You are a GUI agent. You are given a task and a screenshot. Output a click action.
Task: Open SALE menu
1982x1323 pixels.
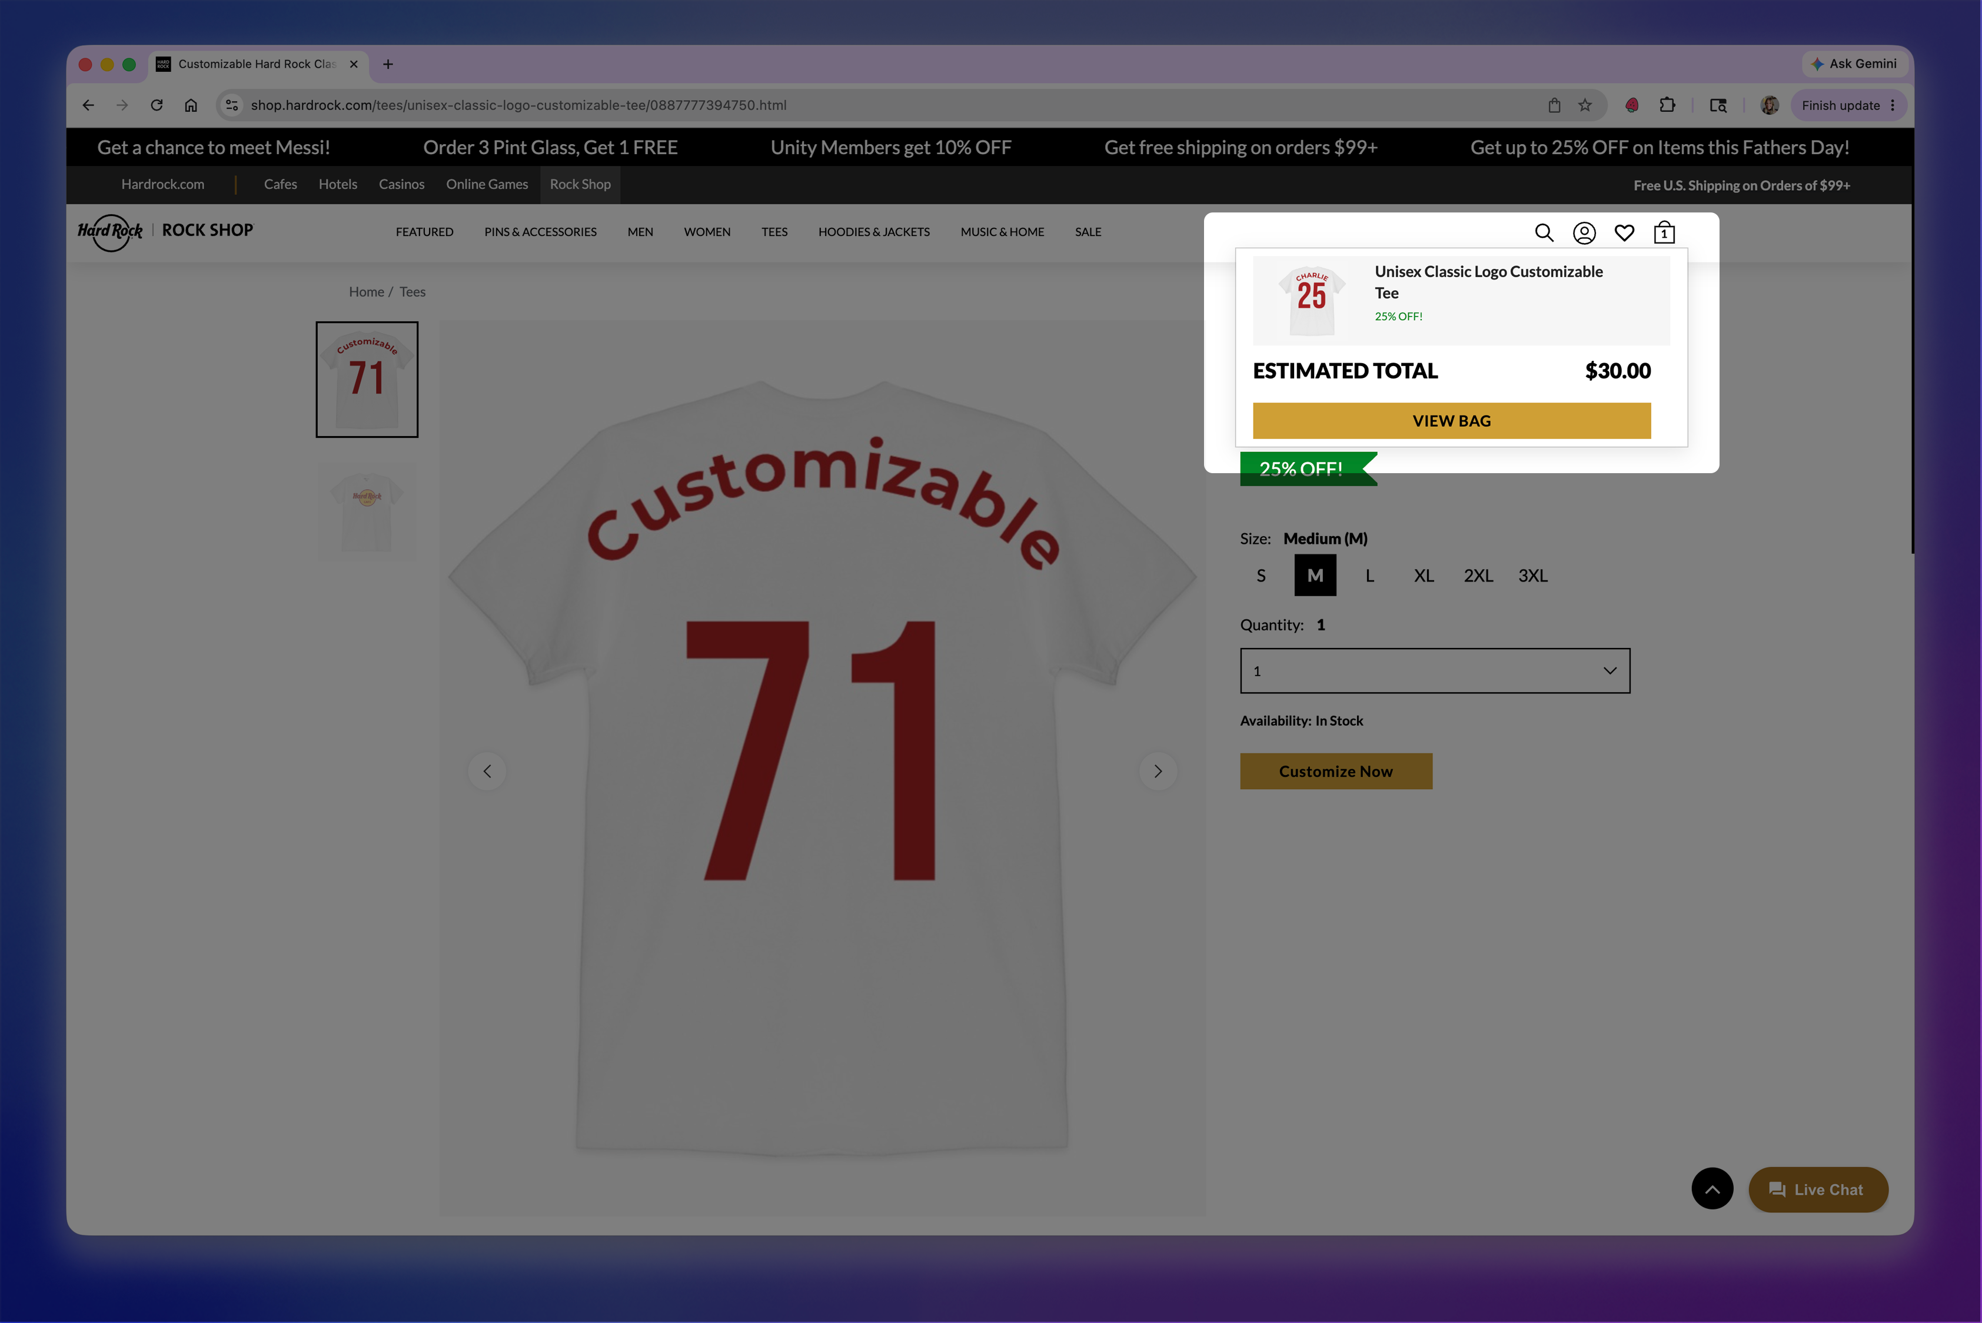(x=1088, y=232)
